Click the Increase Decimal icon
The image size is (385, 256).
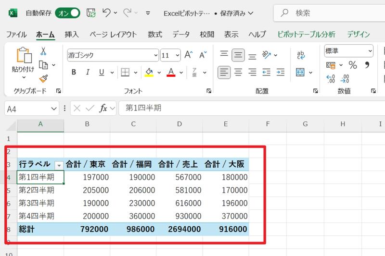point(331,79)
